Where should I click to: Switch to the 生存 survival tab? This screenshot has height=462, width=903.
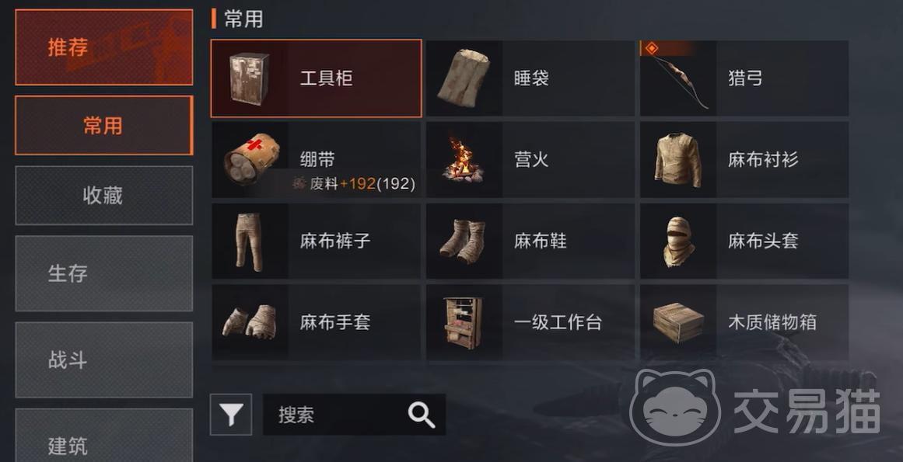click(x=103, y=273)
